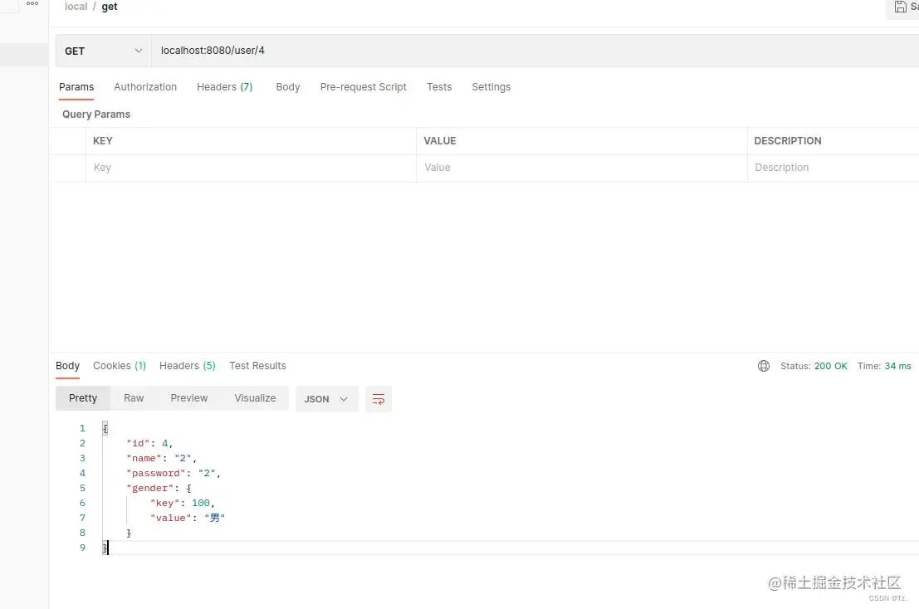Open the request Body tab
Screen dimensions: 919x609
(288, 87)
